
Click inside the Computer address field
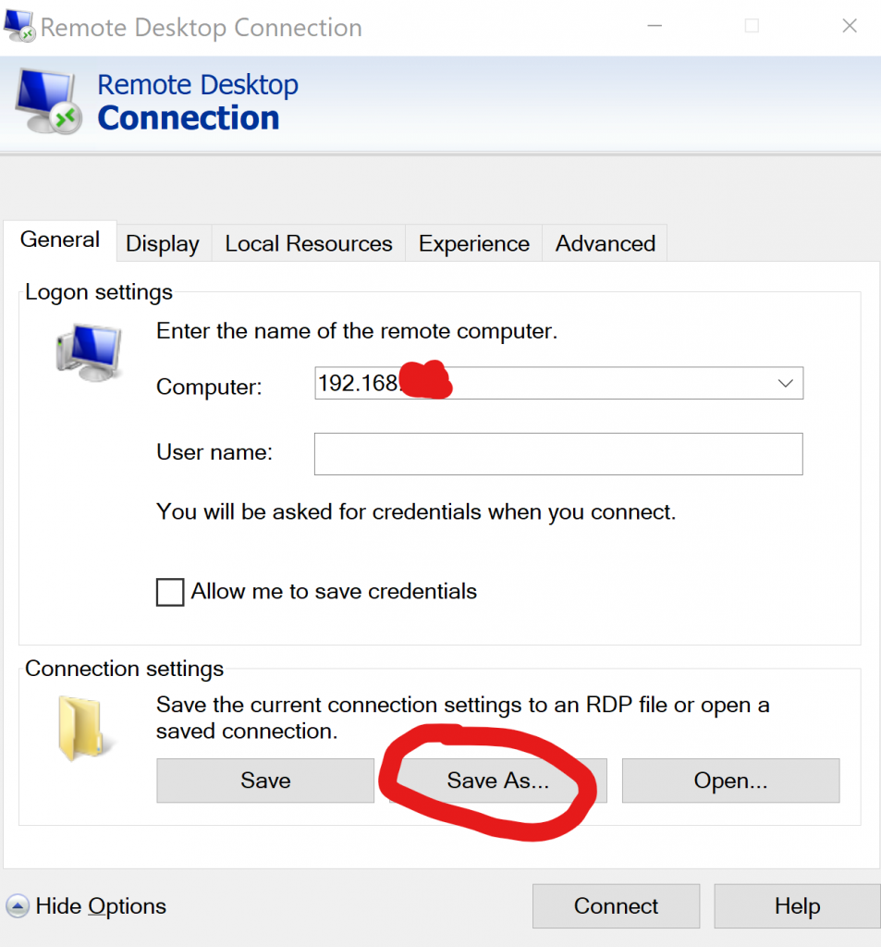point(558,383)
